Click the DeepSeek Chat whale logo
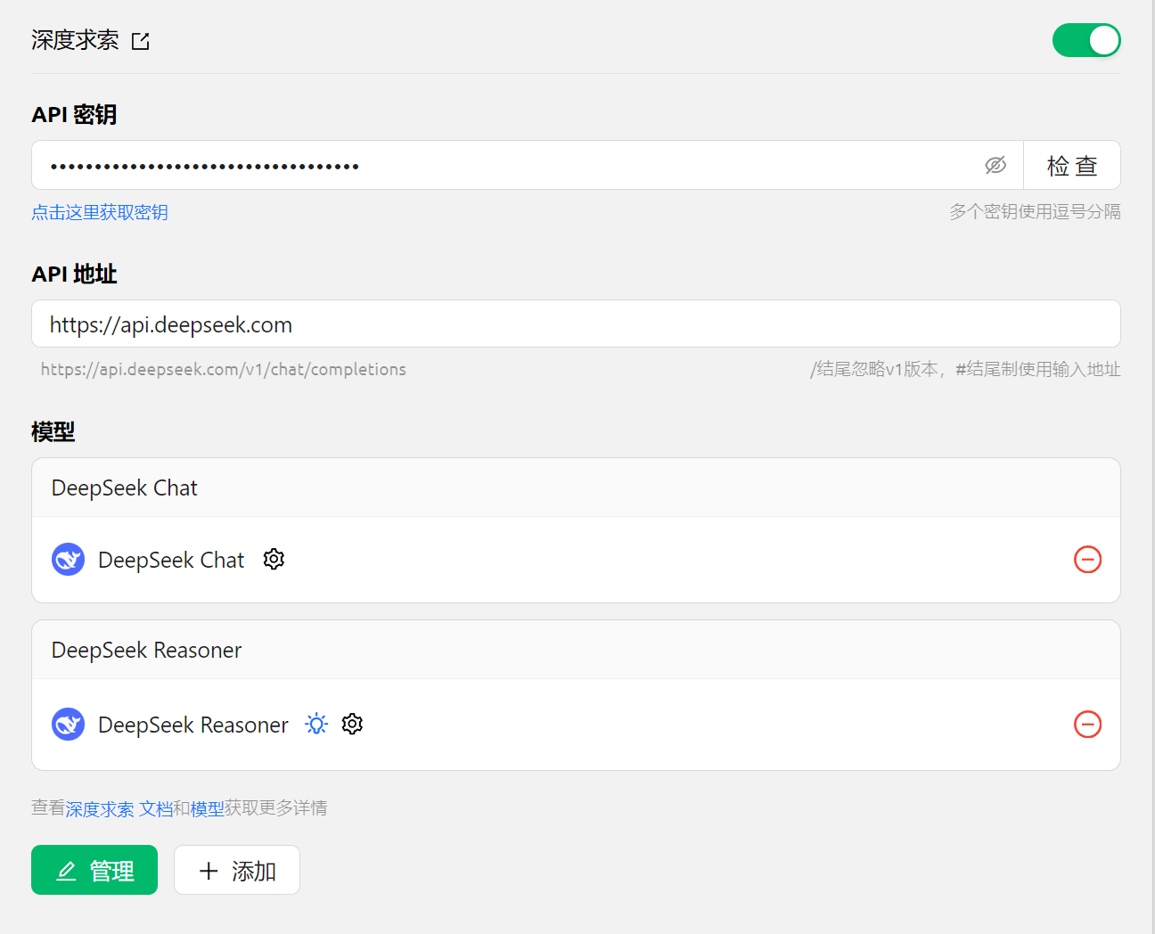This screenshot has height=934, width=1155. click(x=69, y=560)
